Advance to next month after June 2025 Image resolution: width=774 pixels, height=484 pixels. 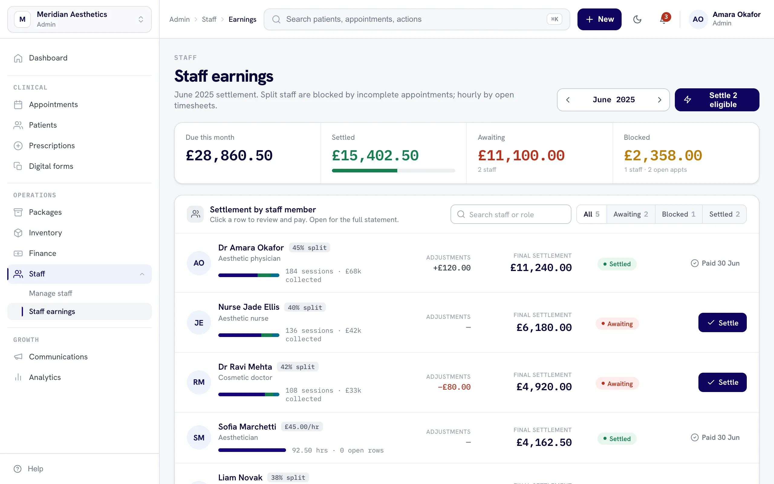point(659,100)
